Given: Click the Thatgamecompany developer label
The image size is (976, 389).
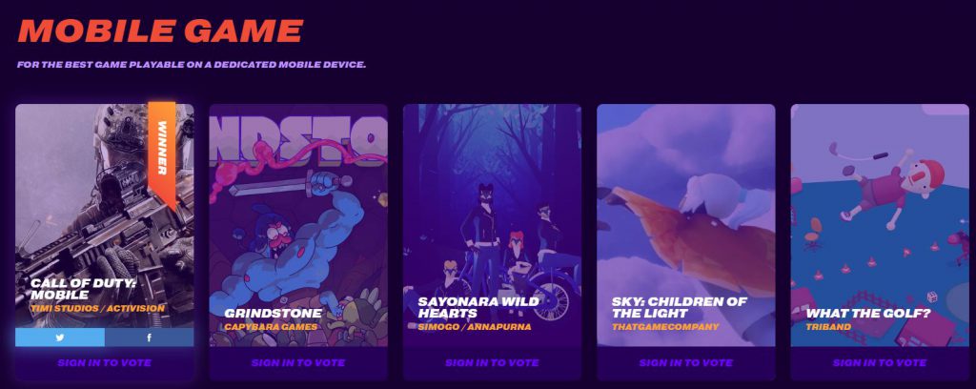Looking at the screenshot, I should (x=665, y=327).
